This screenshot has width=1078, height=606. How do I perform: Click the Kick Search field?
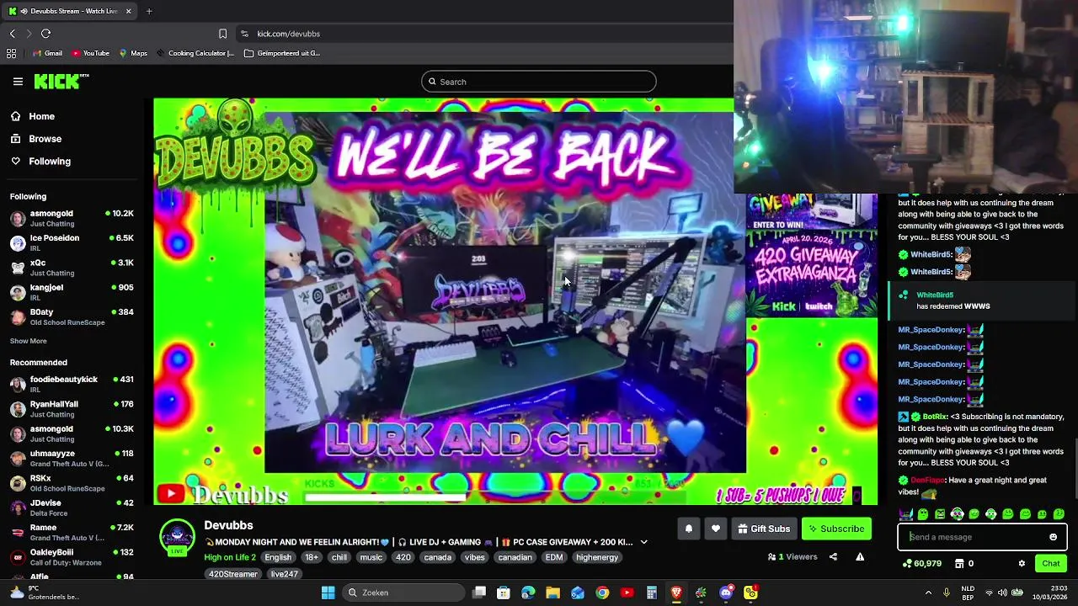(539, 82)
